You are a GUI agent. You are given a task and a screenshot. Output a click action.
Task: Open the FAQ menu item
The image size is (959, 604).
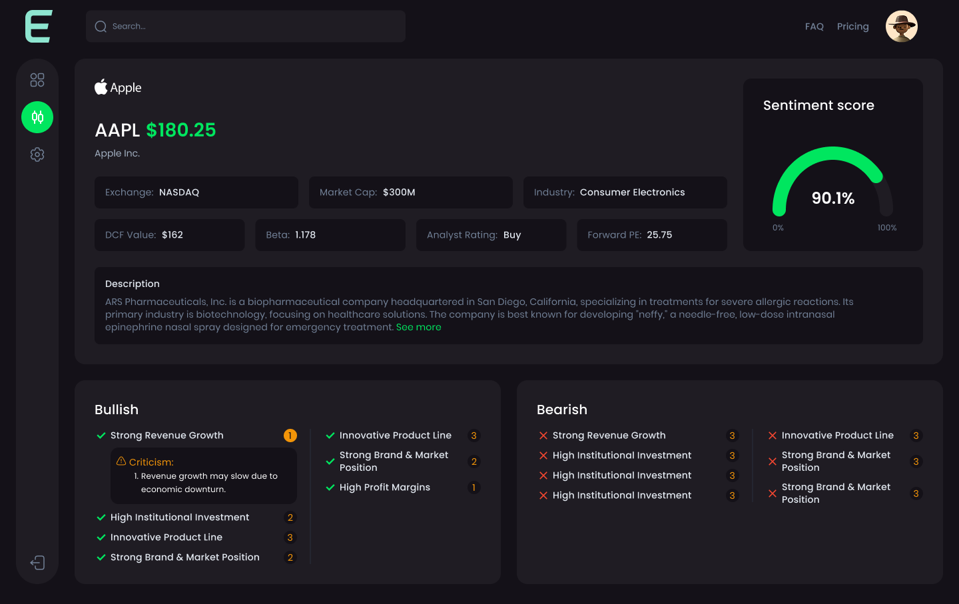coord(814,26)
